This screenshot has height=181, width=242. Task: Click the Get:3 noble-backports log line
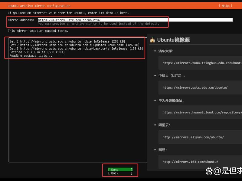(76, 49)
